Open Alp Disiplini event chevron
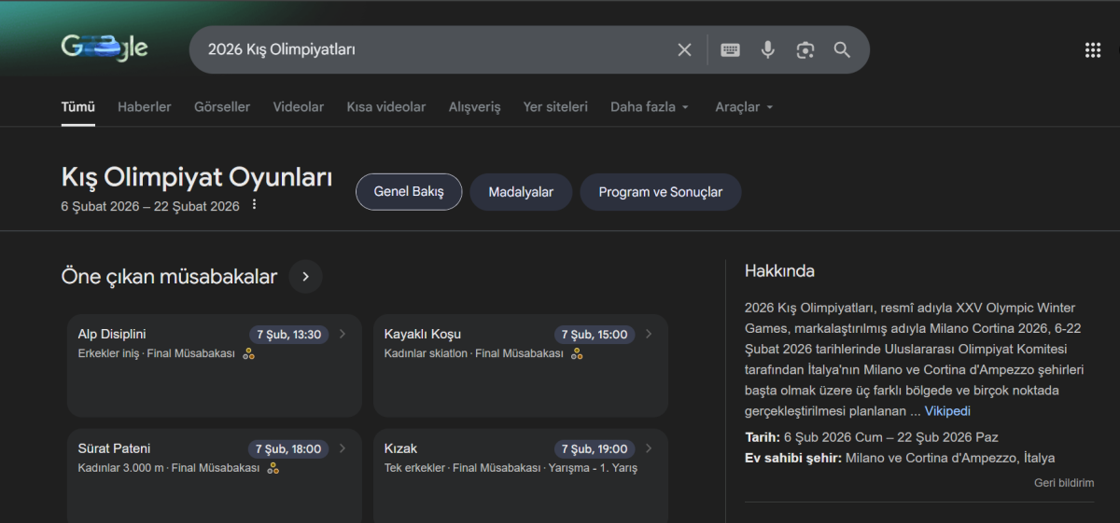Viewport: 1120px width, 523px height. tap(343, 335)
